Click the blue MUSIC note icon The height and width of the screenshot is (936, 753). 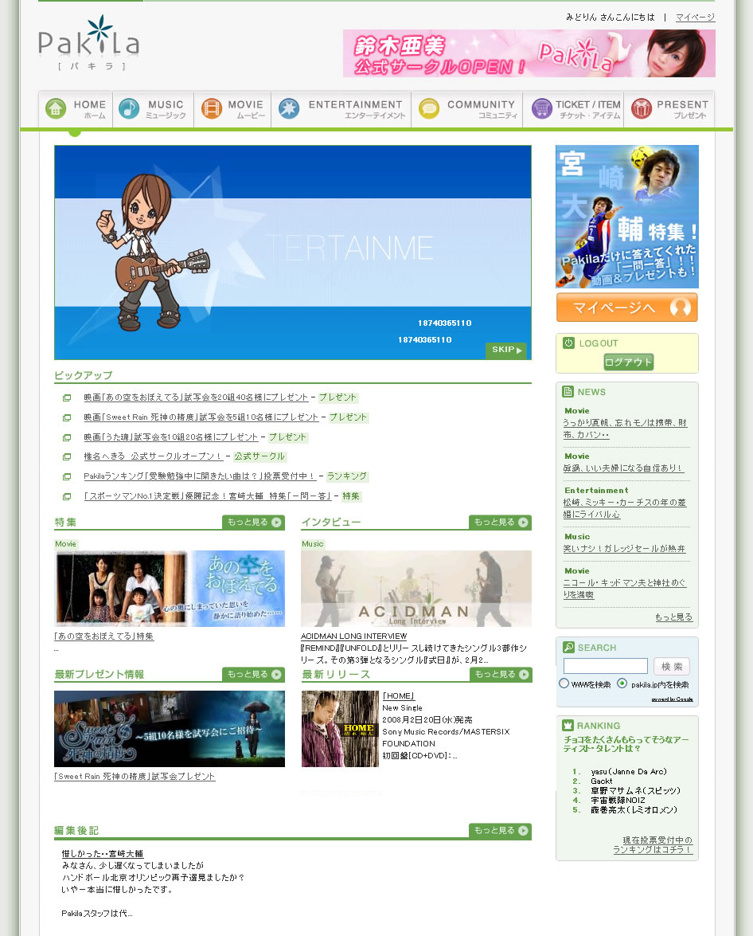(129, 108)
